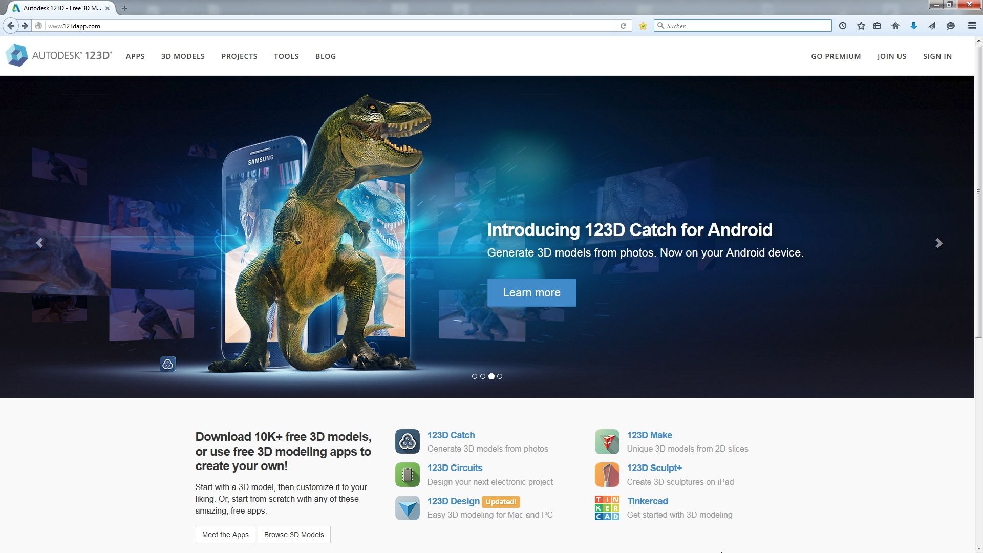Click the browser forward arrow button
Image resolution: width=983 pixels, height=553 pixels.
click(25, 26)
